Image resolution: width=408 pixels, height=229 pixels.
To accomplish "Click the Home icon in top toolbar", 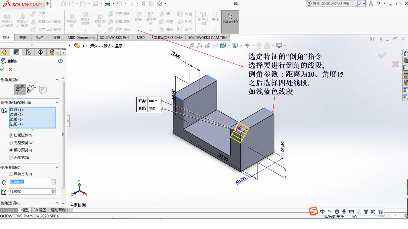I will coord(63,4).
